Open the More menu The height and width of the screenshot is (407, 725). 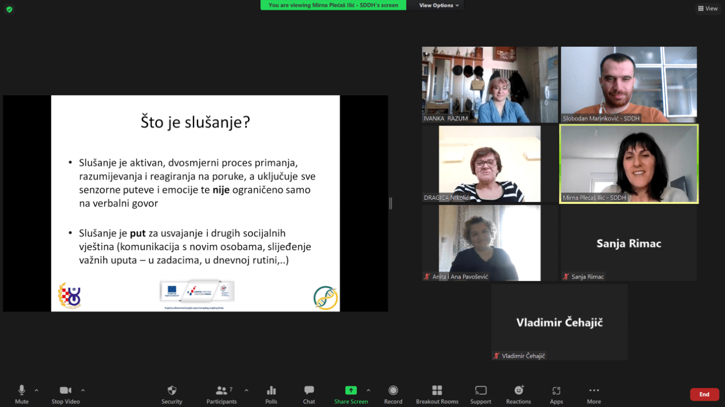594,391
